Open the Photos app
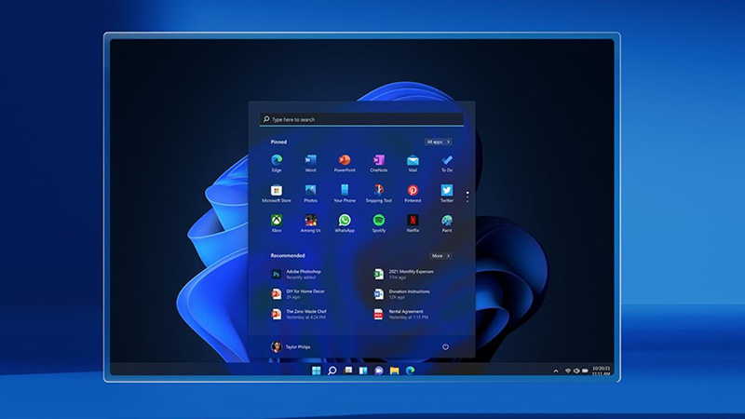 (x=310, y=194)
